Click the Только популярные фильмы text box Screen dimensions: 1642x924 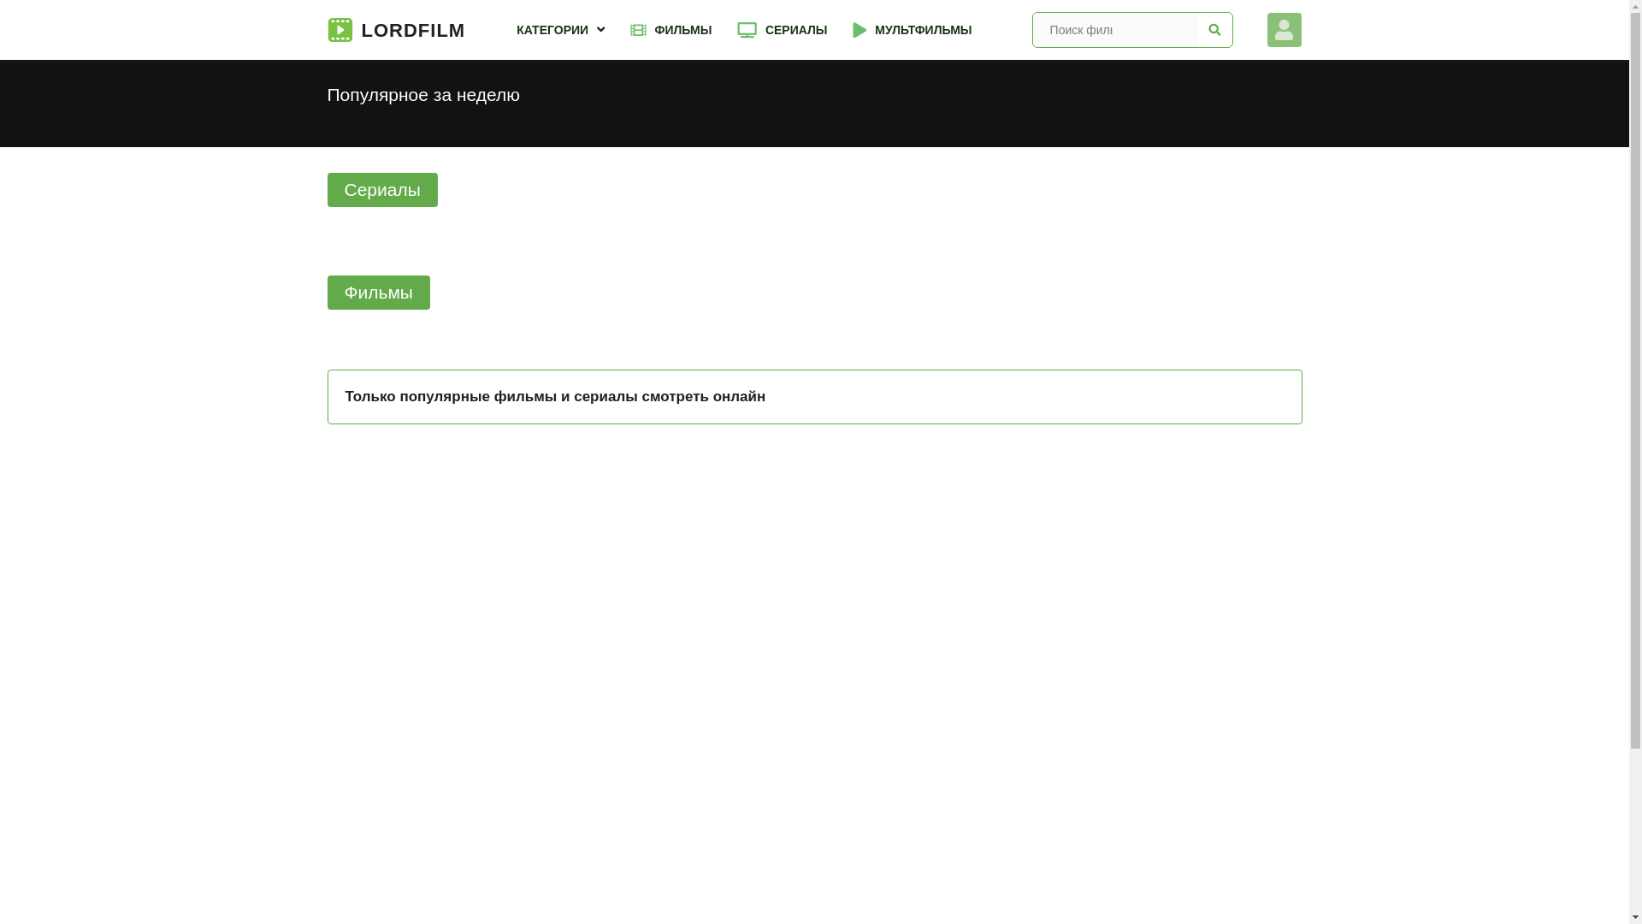pos(814,397)
